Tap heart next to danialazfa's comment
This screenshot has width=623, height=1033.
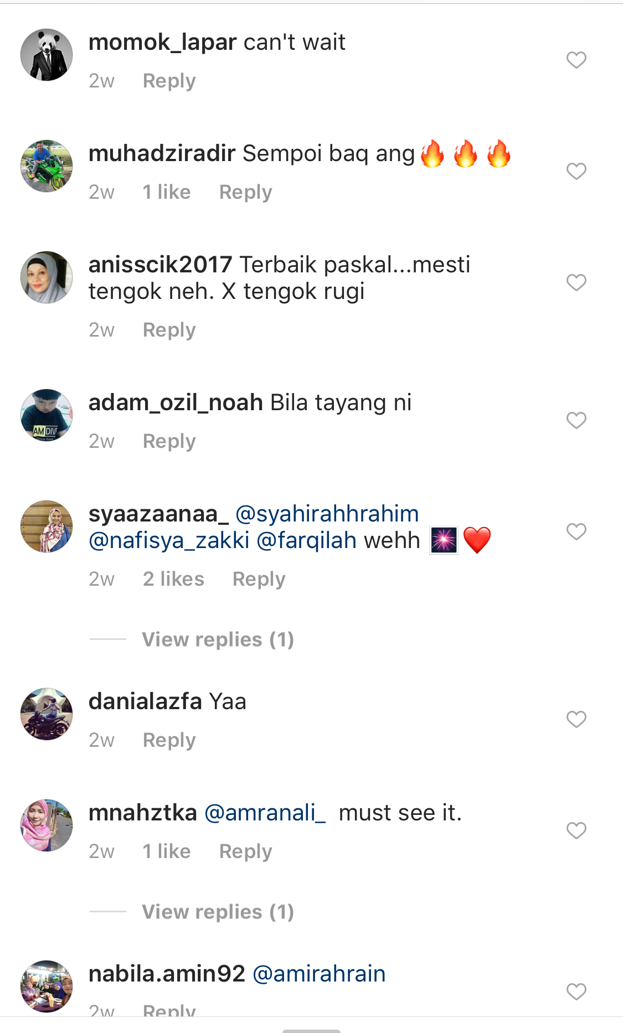(x=576, y=719)
